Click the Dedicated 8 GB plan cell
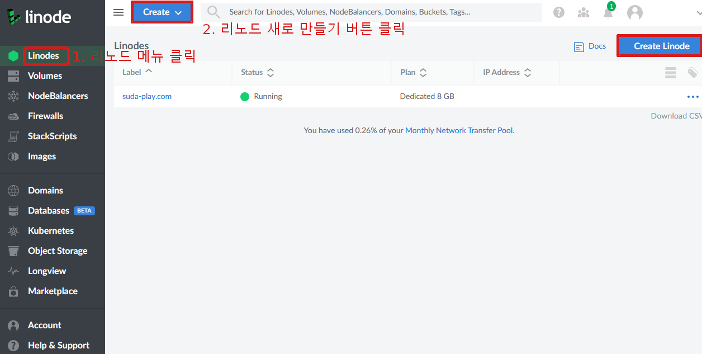The height and width of the screenshot is (354, 702). (x=427, y=97)
